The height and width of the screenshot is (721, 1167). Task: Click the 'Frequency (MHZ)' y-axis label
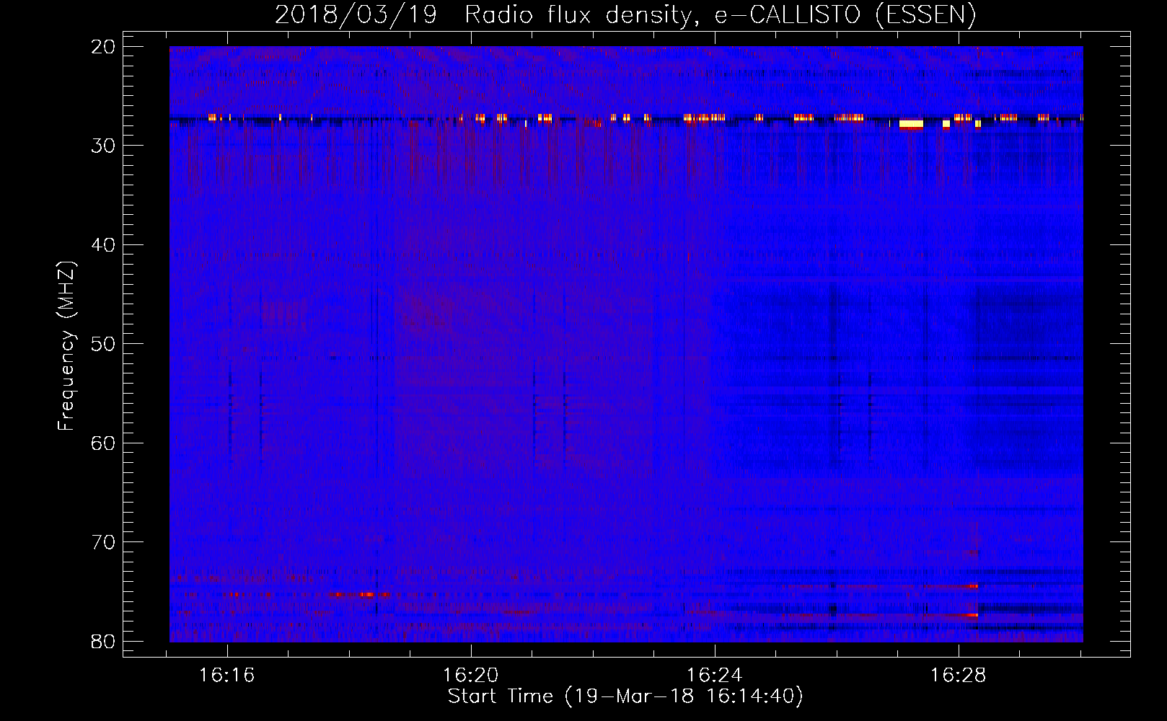point(66,345)
